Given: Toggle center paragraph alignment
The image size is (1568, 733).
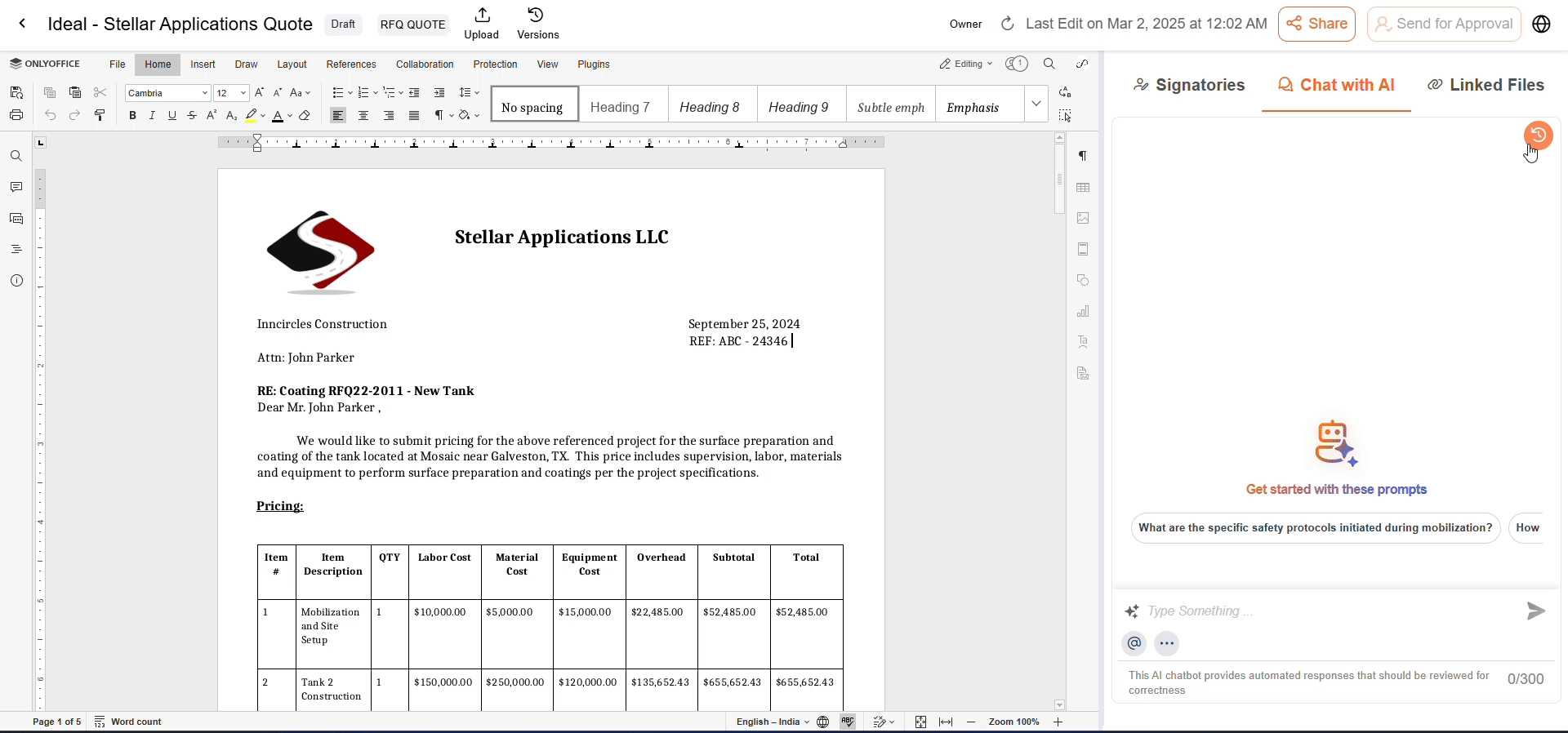Looking at the screenshot, I should [x=364, y=116].
